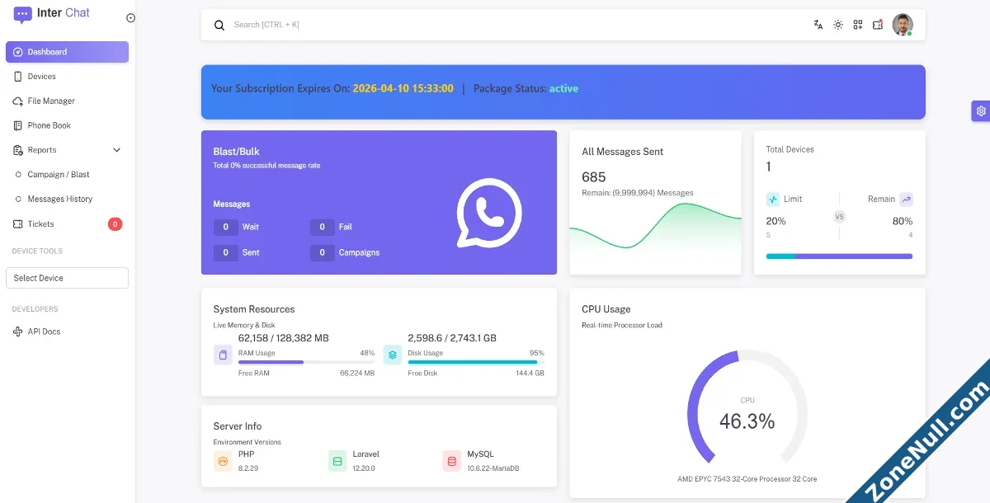Select the Campaign / Blast report
The height and width of the screenshot is (503, 990).
(x=58, y=175)
